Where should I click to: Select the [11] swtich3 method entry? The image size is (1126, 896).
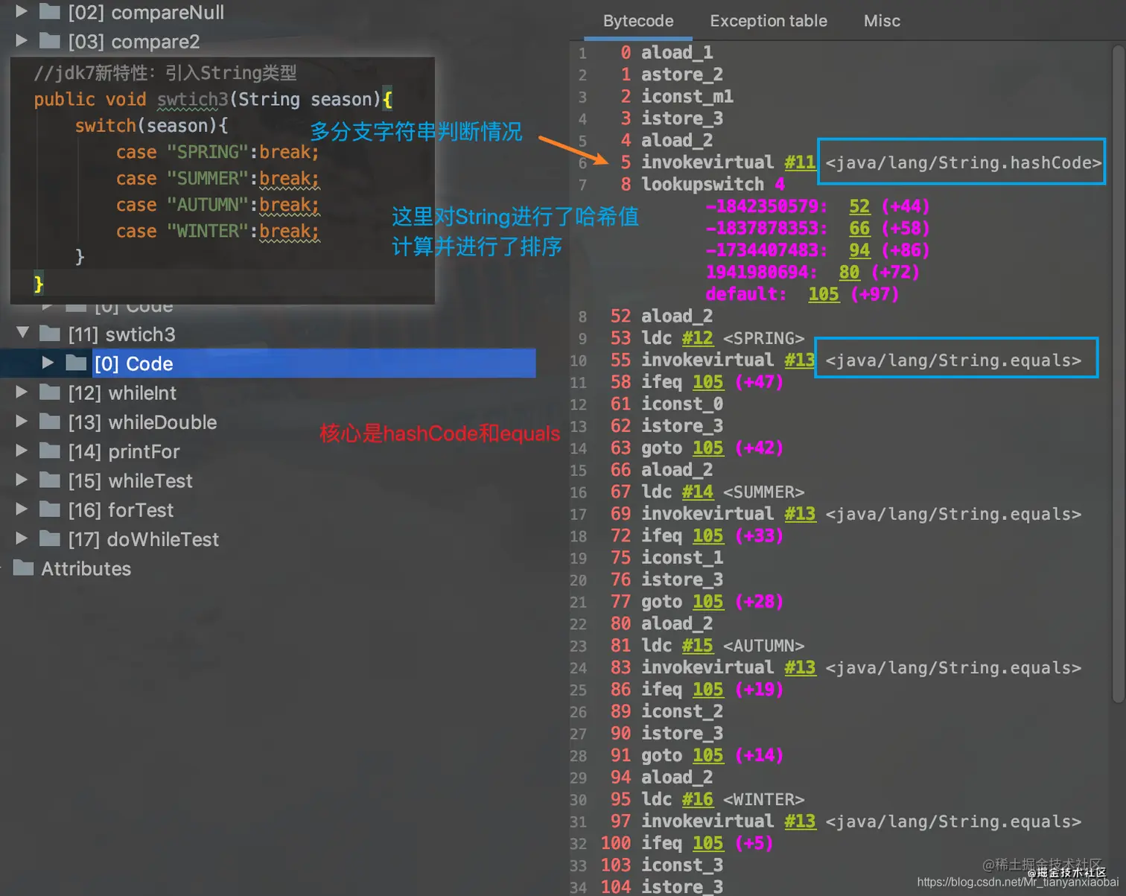[x=121, y=334]
